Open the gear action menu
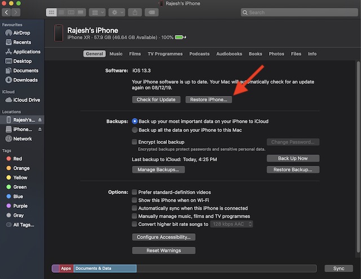The height and width of the screenshot is (279, 361). [x=117, y=12]
